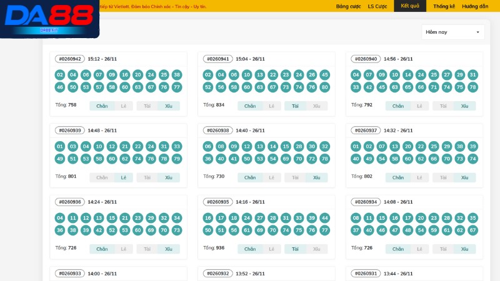Select Tài in draw #0260942
500x281 pixels.
[x=147, y=106]
